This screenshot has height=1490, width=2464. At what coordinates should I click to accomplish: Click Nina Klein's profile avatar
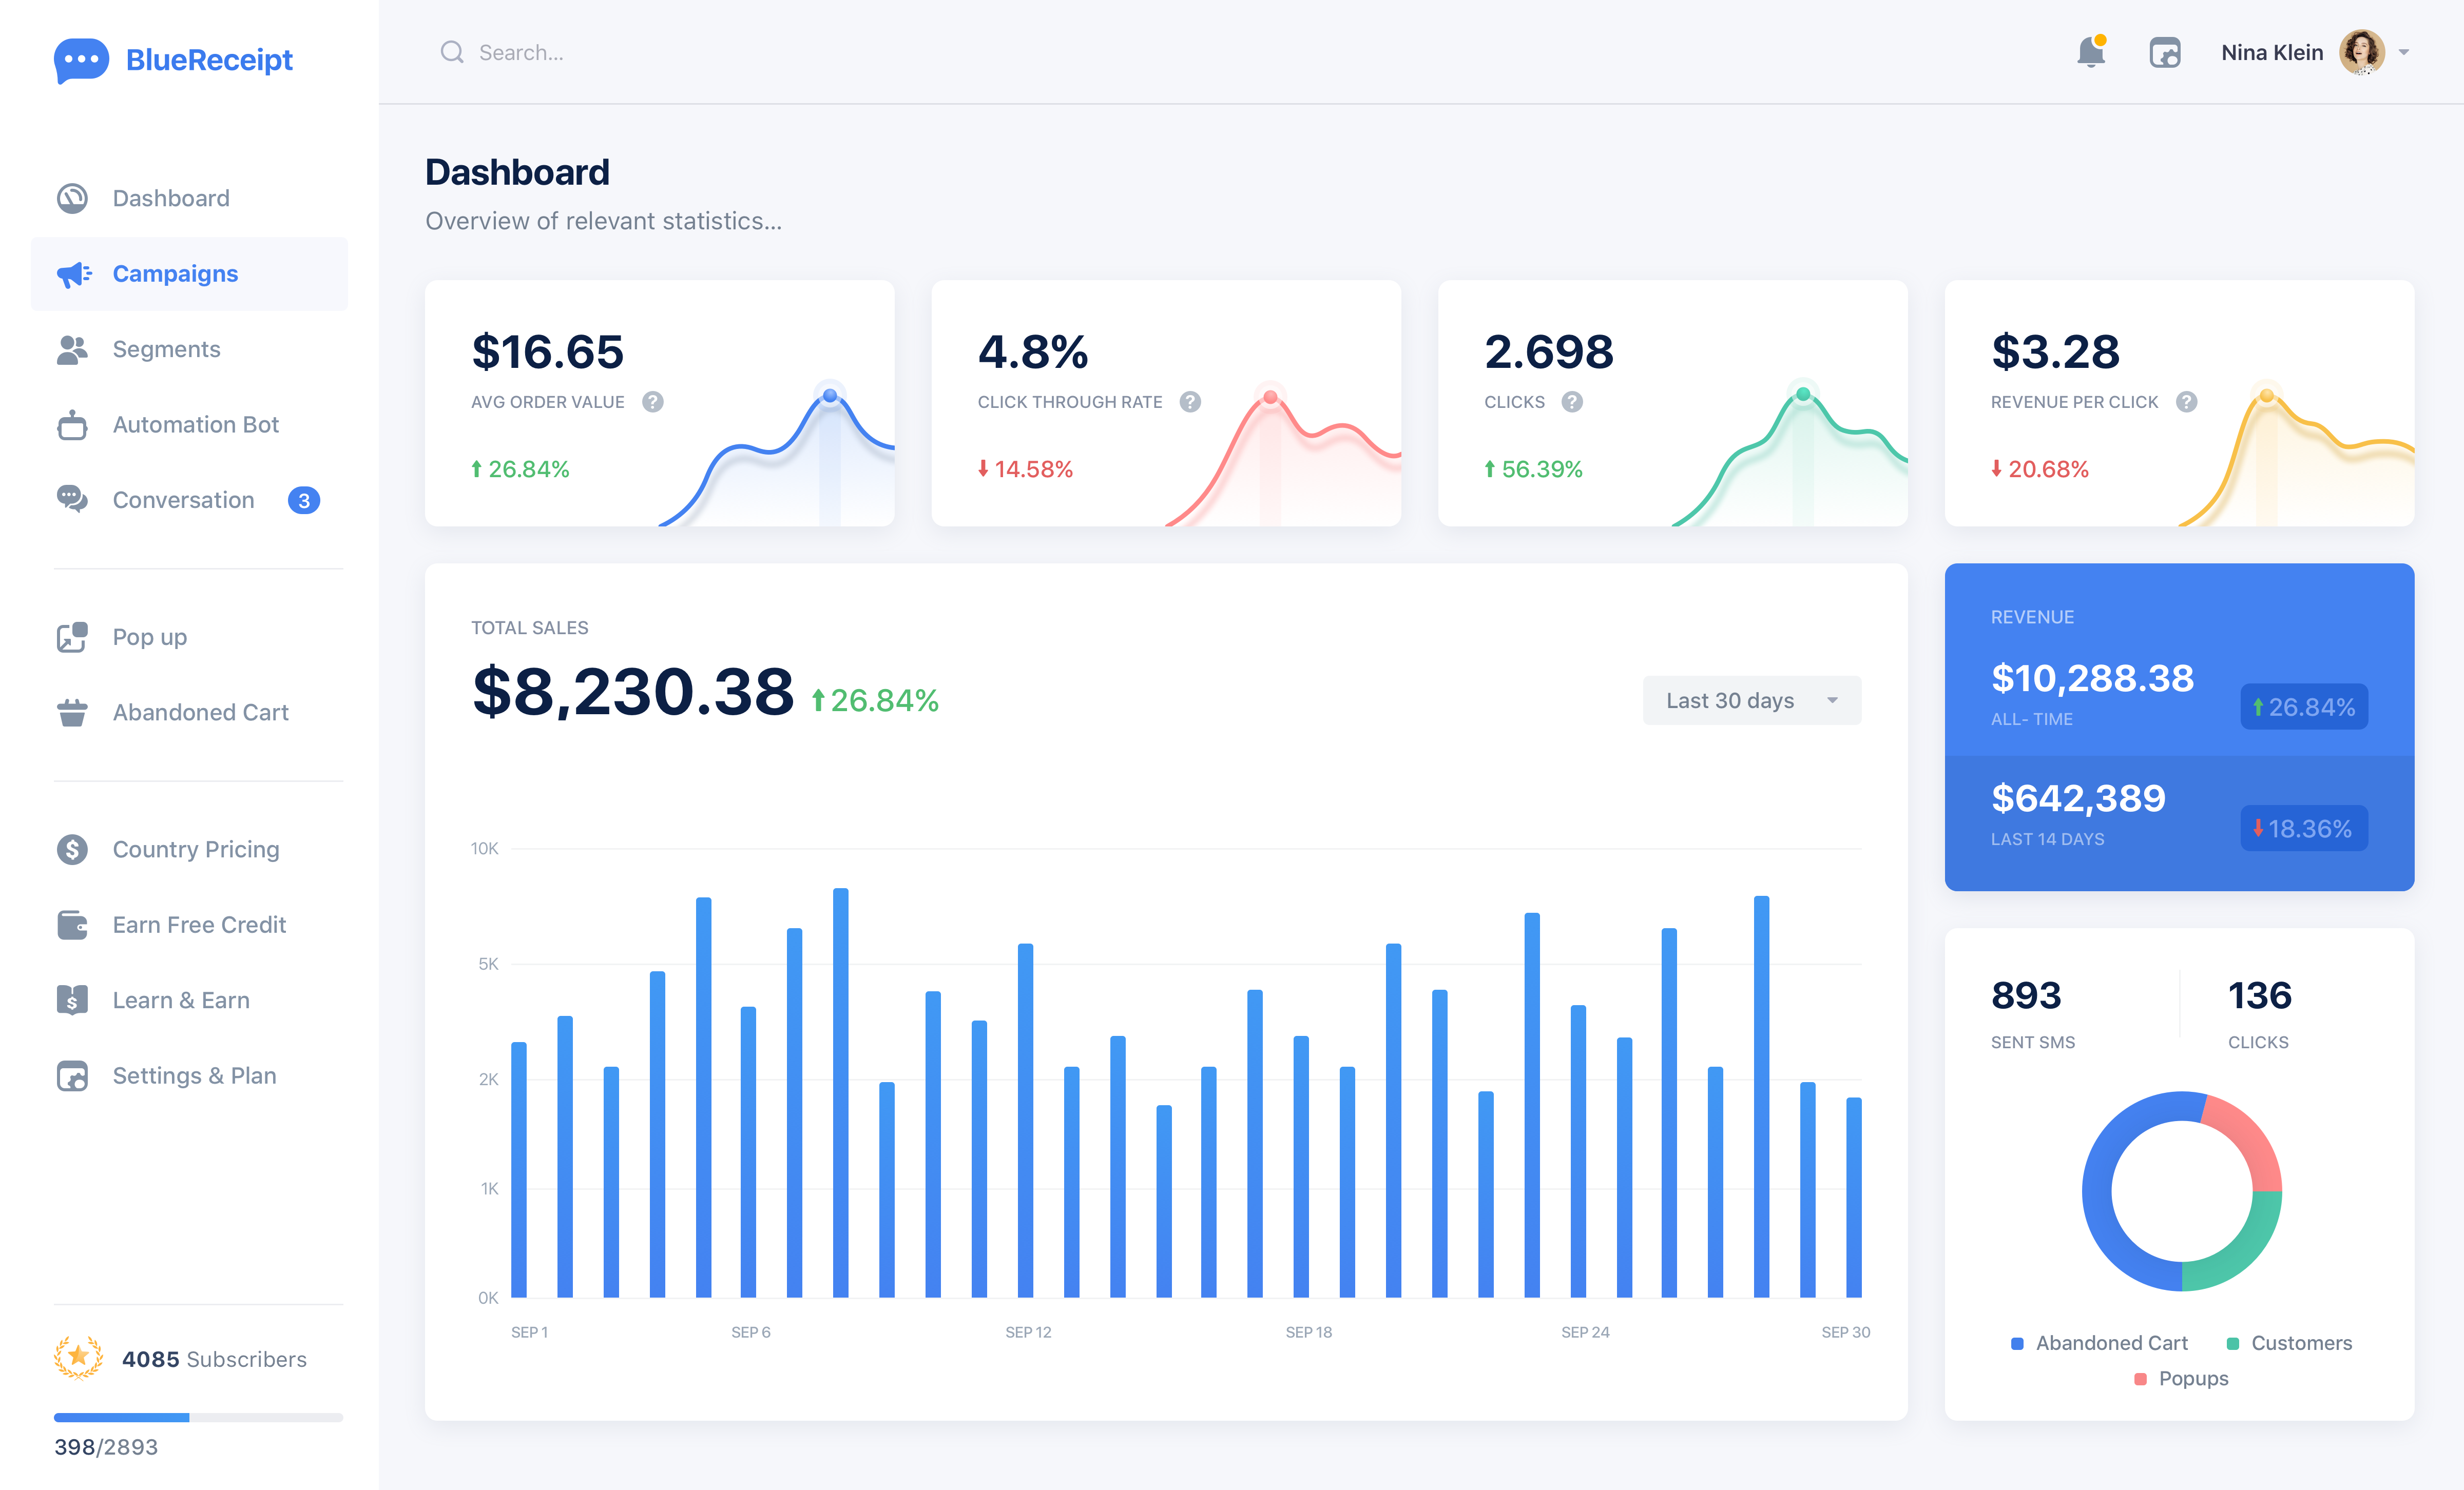tap(2361, 52)
